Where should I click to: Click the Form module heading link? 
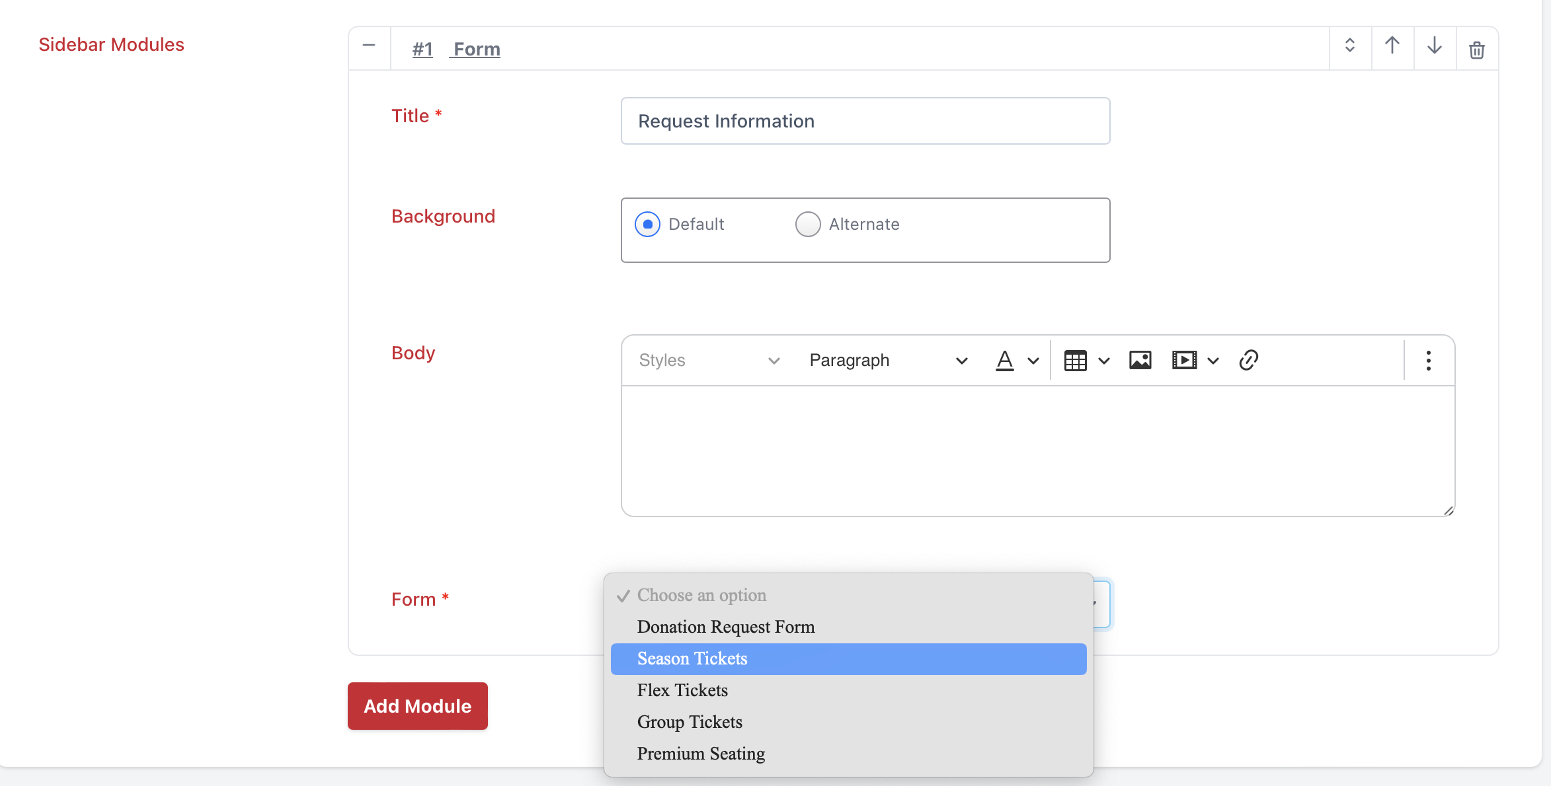click(x=477, y=50)
